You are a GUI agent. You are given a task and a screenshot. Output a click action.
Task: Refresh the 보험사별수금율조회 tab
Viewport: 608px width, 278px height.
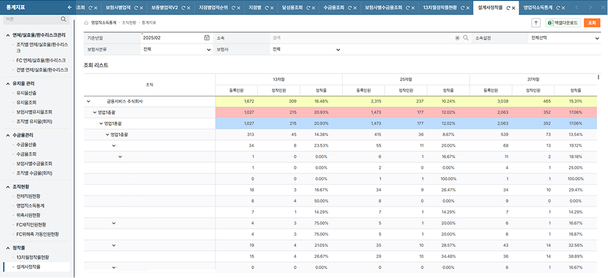coord(407,8)
